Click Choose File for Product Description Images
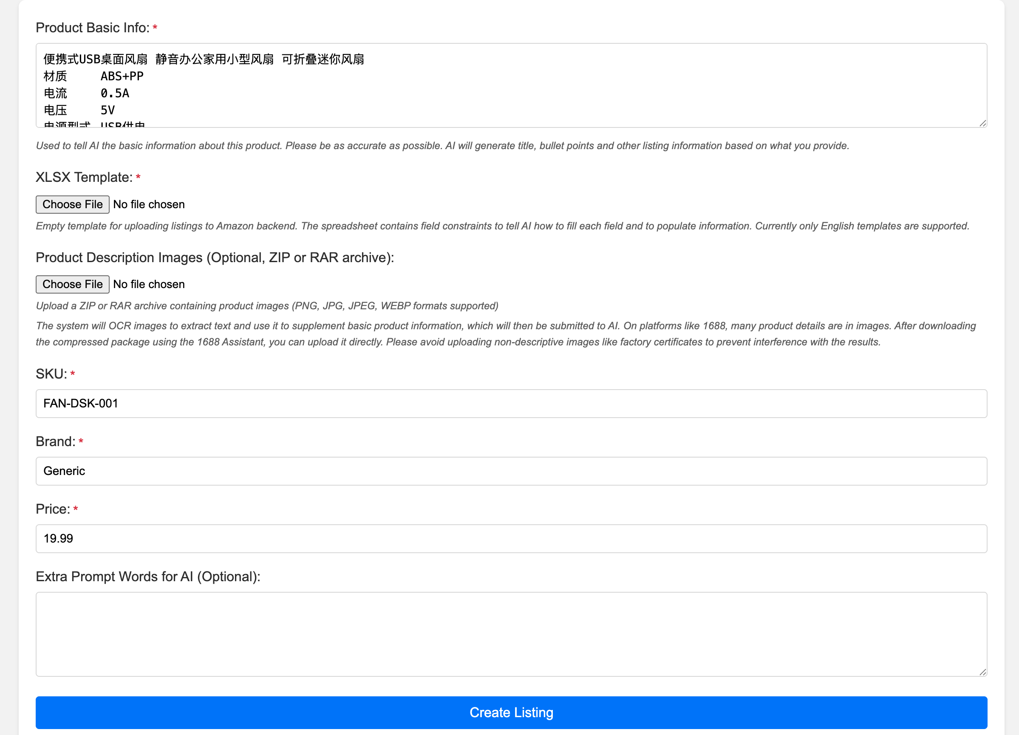The image size is (1019, 735). pos(72,284)
